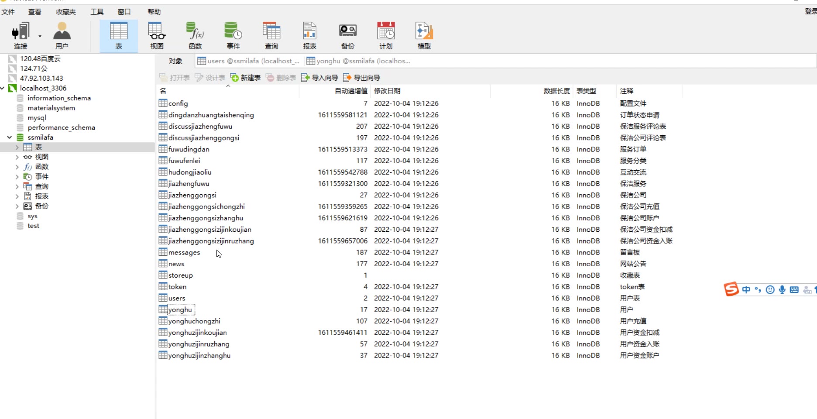Image resolution: width=817 pixels, height=419 pixels.
Task: Open the Sogou emoji panel
Action: [x=770, y=289]
